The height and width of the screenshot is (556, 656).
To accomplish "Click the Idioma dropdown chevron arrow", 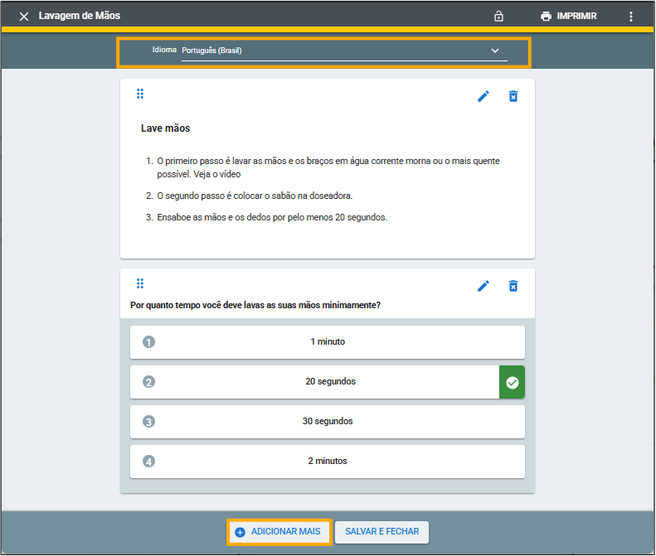I will [495, 51].
